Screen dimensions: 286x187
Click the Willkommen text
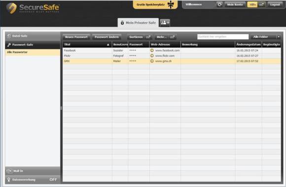point(193,4)
